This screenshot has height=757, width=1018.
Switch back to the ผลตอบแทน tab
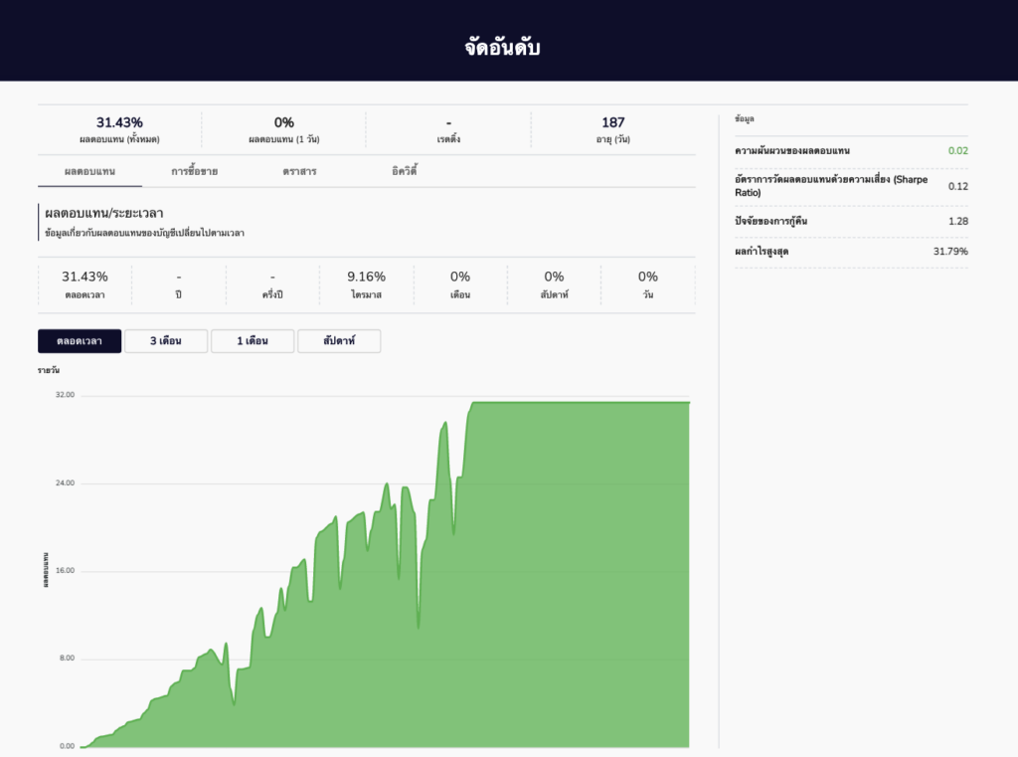click(x=91, y=171)
